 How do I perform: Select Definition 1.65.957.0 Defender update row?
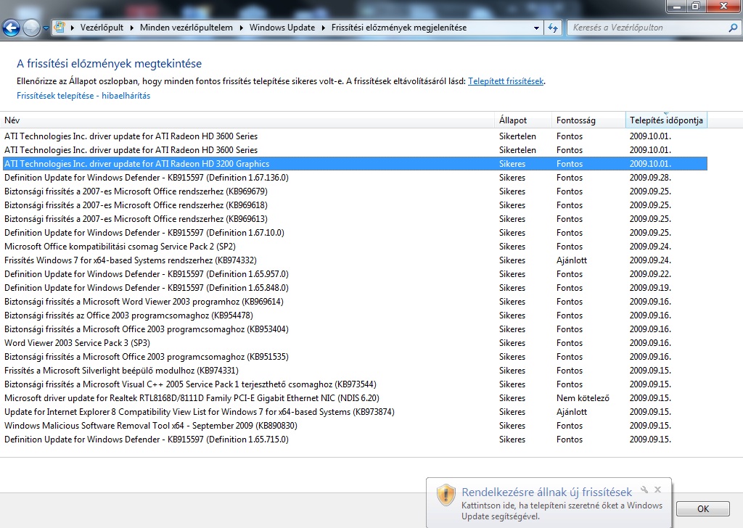click(355, 273)
